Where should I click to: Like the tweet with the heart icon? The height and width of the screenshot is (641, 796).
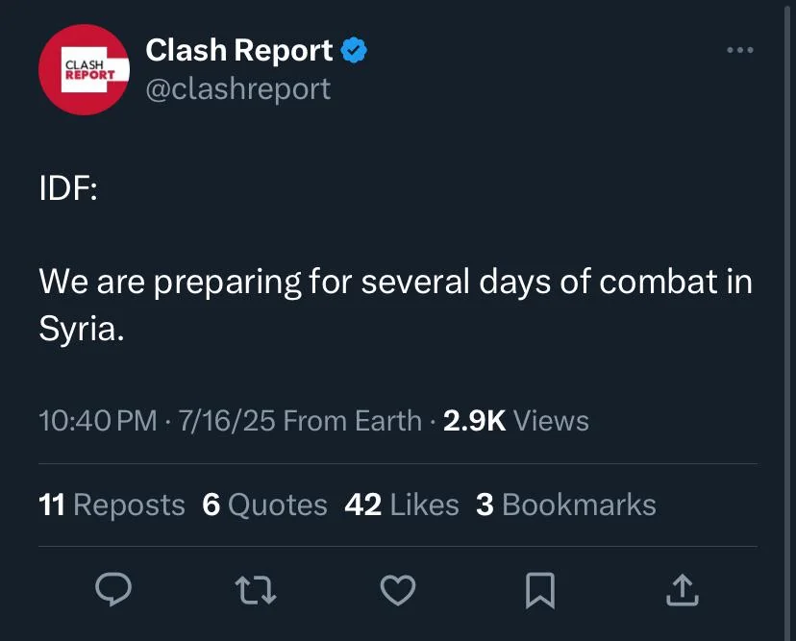tap(398, 590)
